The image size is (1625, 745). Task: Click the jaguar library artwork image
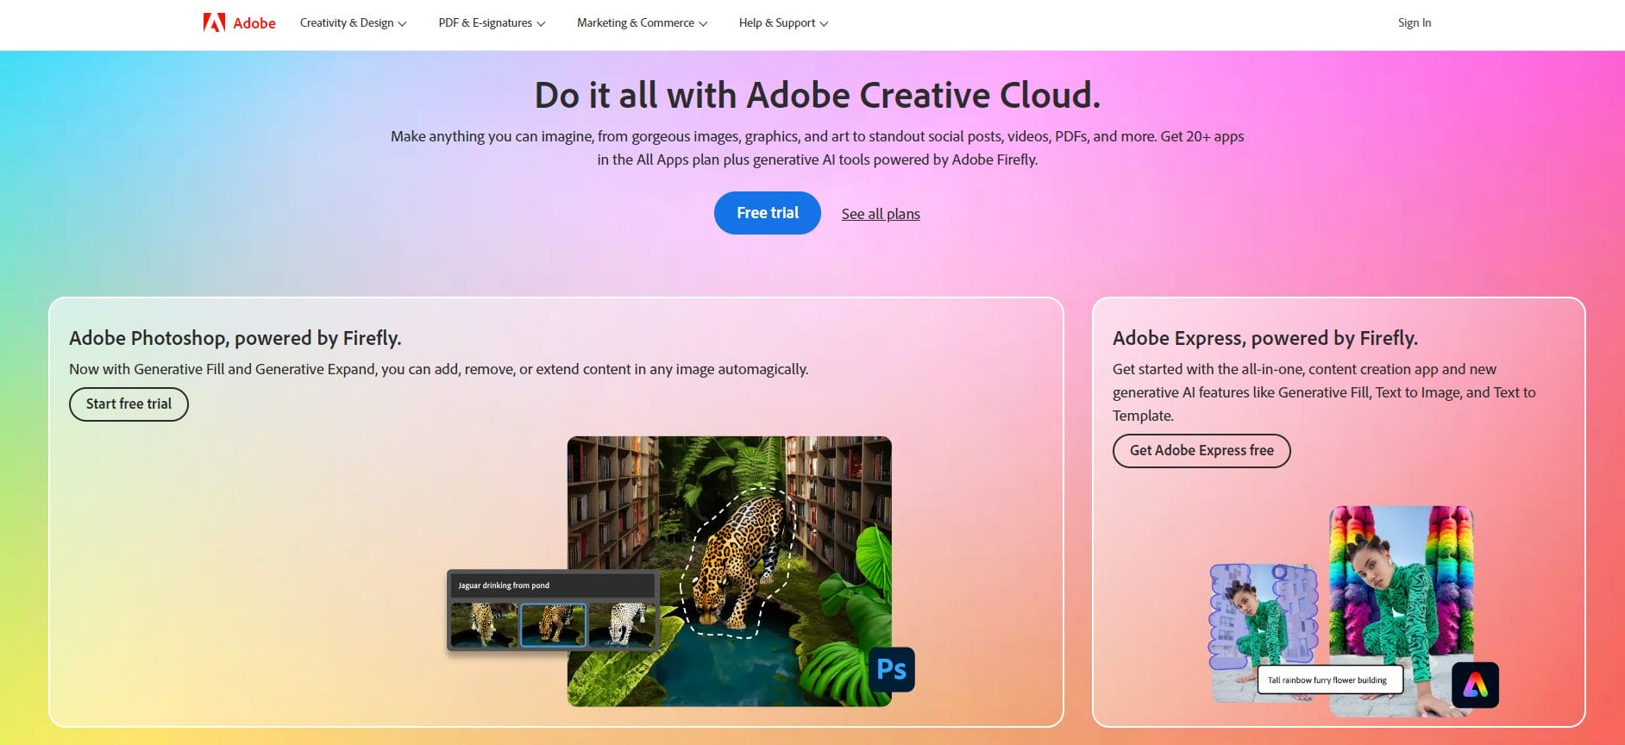point(759,517)
